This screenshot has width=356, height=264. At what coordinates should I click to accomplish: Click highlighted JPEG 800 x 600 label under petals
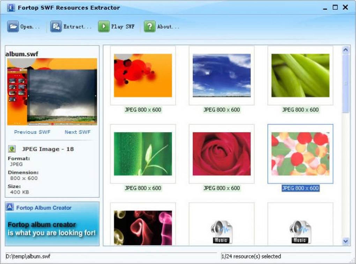point(301,188)
